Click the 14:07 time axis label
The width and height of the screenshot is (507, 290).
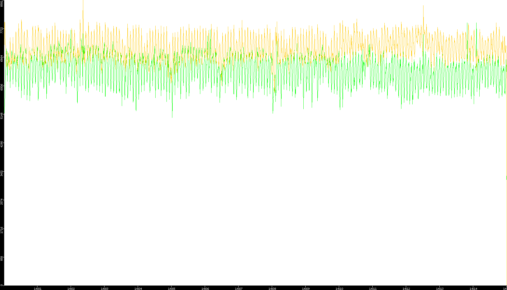(x=239, y=289)
